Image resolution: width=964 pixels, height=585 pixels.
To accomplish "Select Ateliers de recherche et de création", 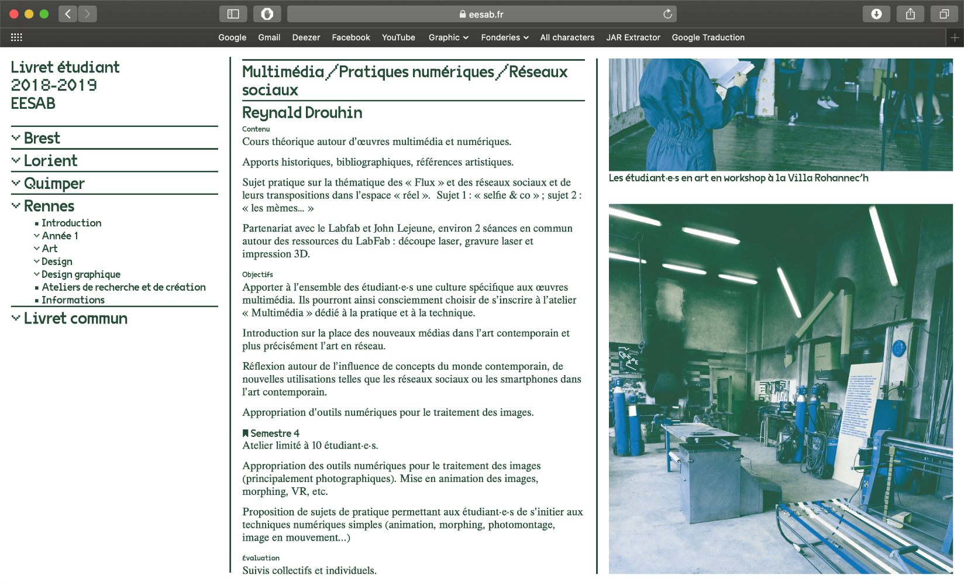I will (123, 287).
